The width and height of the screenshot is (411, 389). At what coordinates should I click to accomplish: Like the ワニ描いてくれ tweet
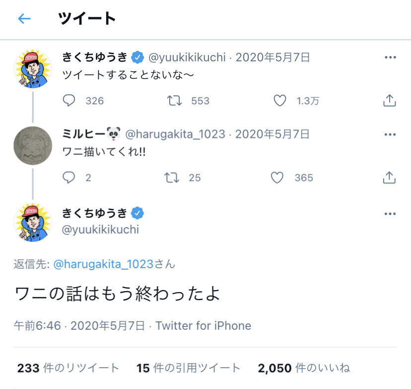click(277, 177)
